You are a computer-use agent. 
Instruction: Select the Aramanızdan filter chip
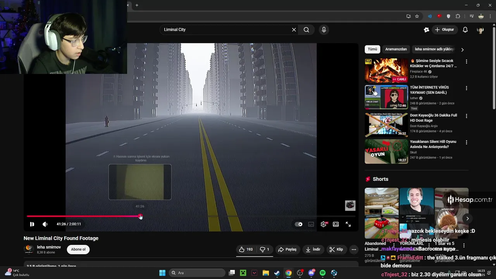pos(396,49)
